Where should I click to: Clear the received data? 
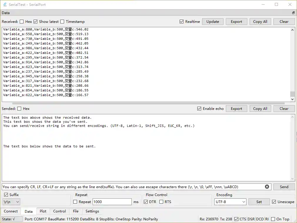(x=284, y=21)
